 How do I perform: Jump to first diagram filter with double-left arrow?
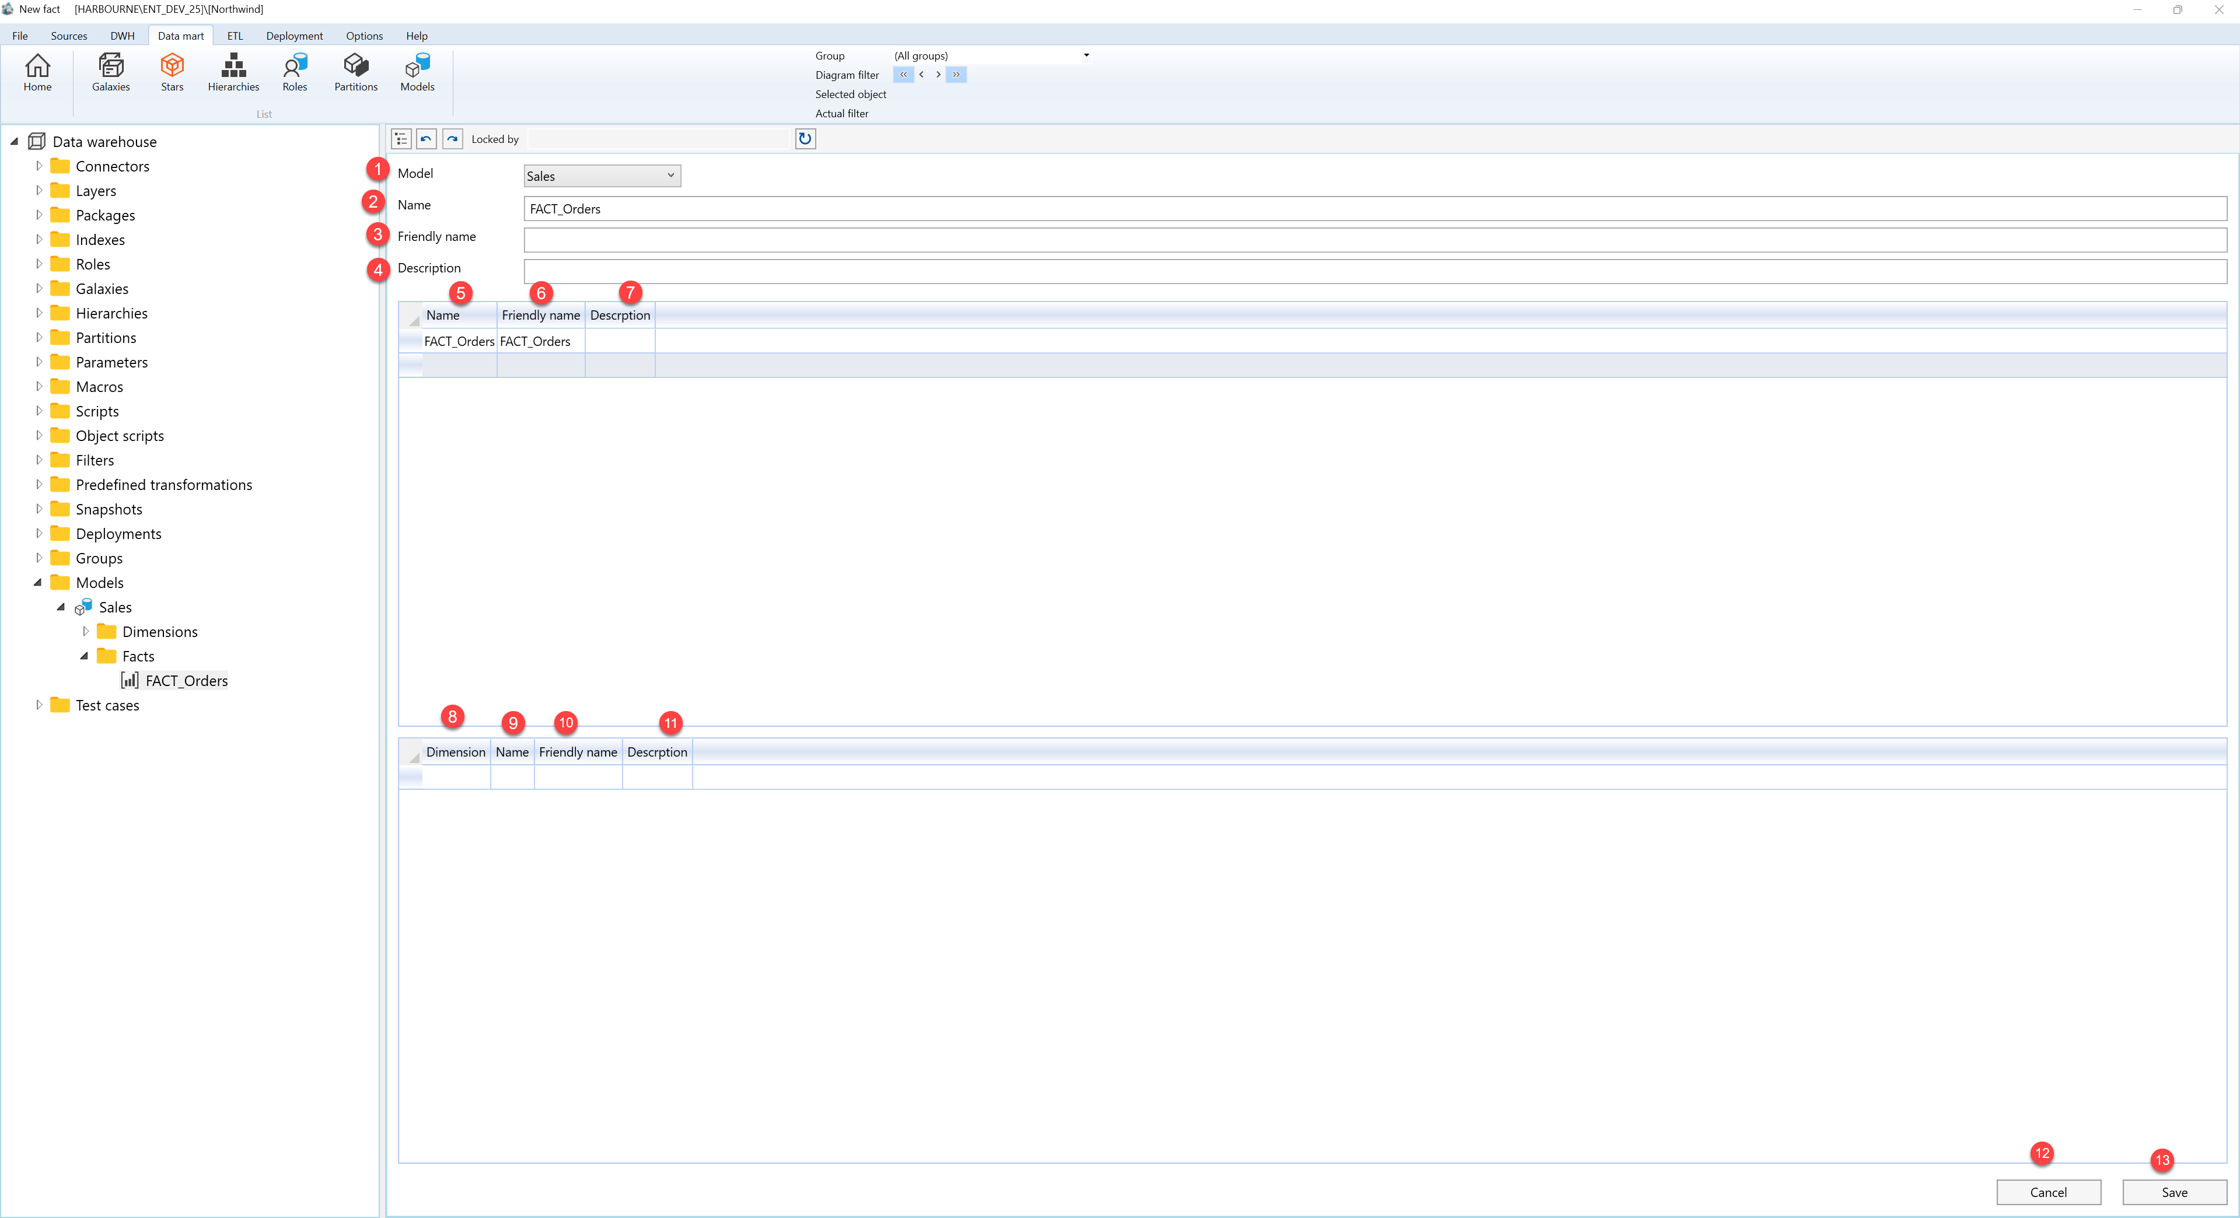point(903,75)
